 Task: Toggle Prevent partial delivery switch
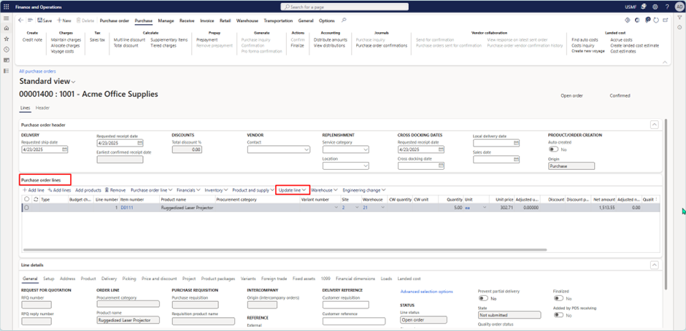[483, 298]
